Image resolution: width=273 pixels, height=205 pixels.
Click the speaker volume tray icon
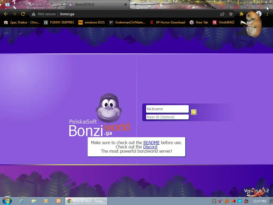click(x=246, y=201)
